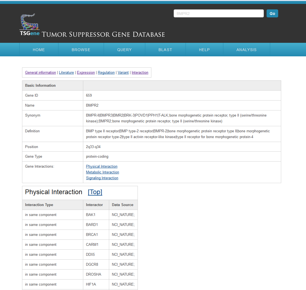Click the Tumor Suppressor Gene Database title
Image resolution: width=306 pixels, height=290 pixels.
coord(103,35)
